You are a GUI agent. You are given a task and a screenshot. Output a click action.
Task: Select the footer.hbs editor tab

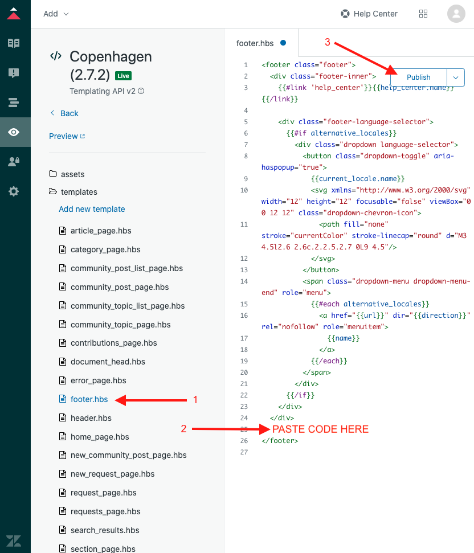(x=255, y=43)
